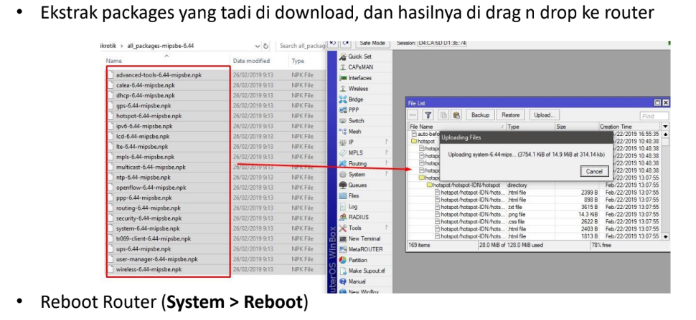Focus the Find field in File List

click(x=654, y=116)
